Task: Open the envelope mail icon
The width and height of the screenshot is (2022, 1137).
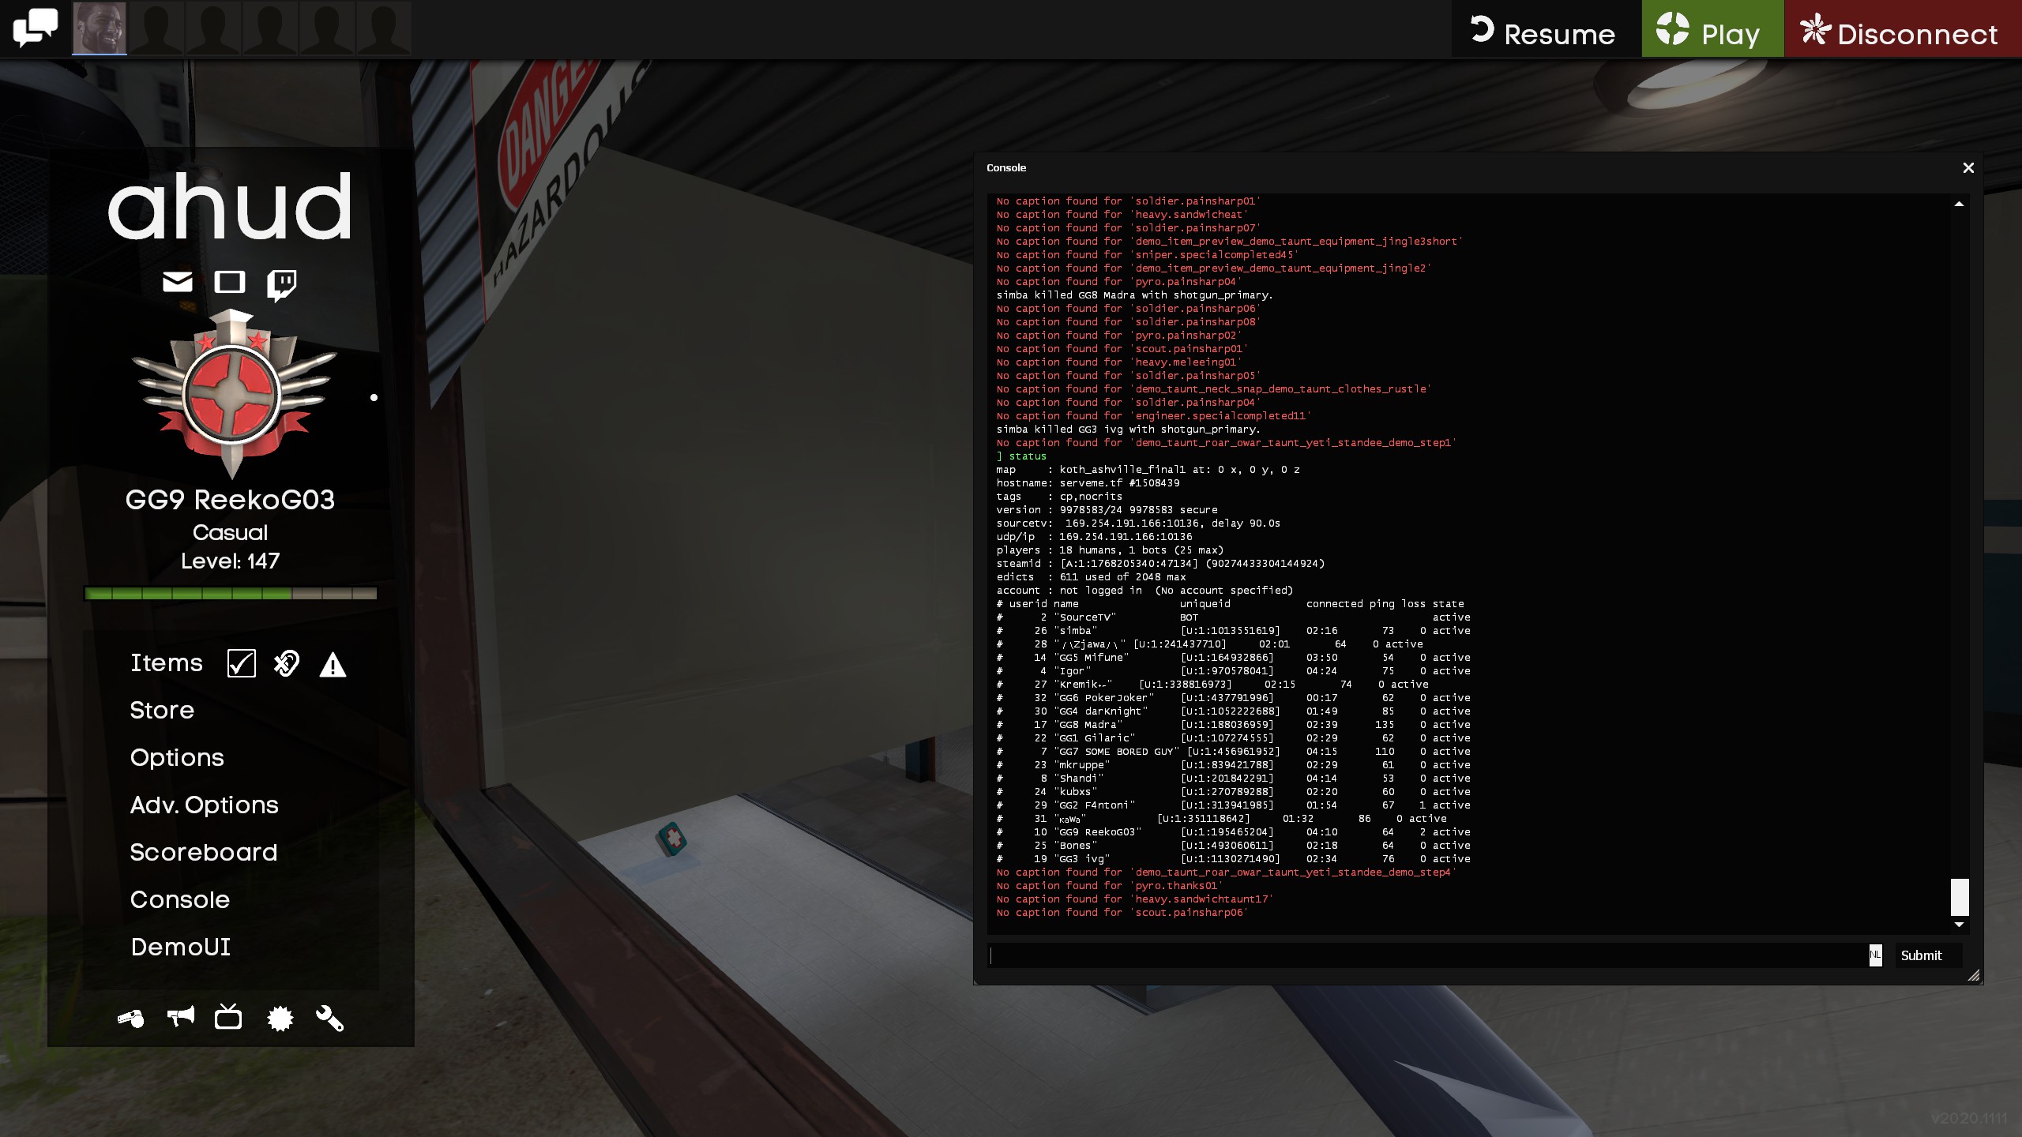Action: click(177, 282)
